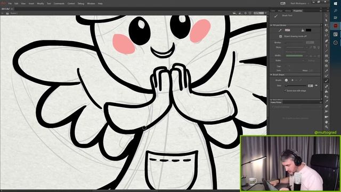Select the Lasso tool
Image resolution: width=341 pixels, height=192 pixels.
click(327, 35)
